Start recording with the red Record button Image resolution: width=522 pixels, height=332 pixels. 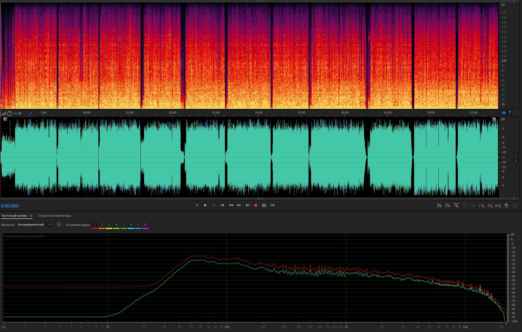[x=256, y=205]
